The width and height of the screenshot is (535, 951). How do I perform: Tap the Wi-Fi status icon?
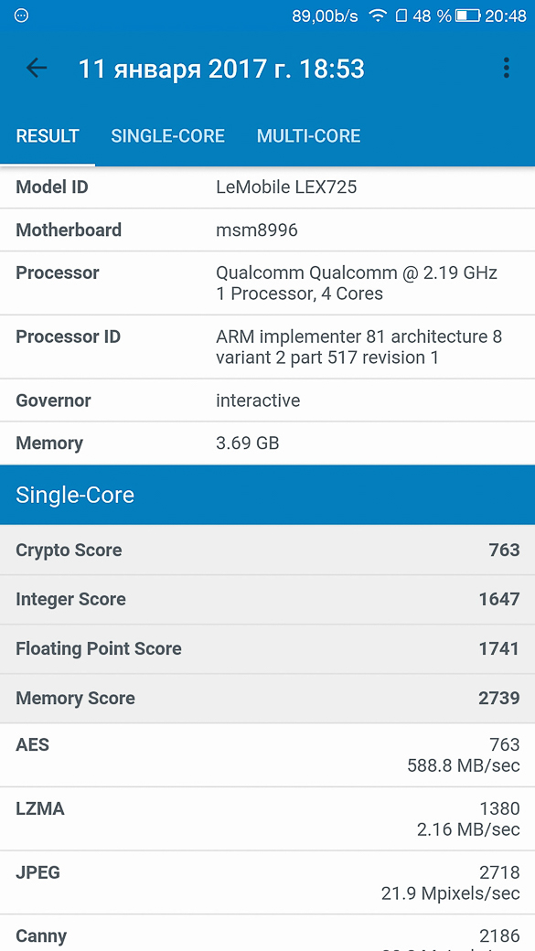click(378, 16)
